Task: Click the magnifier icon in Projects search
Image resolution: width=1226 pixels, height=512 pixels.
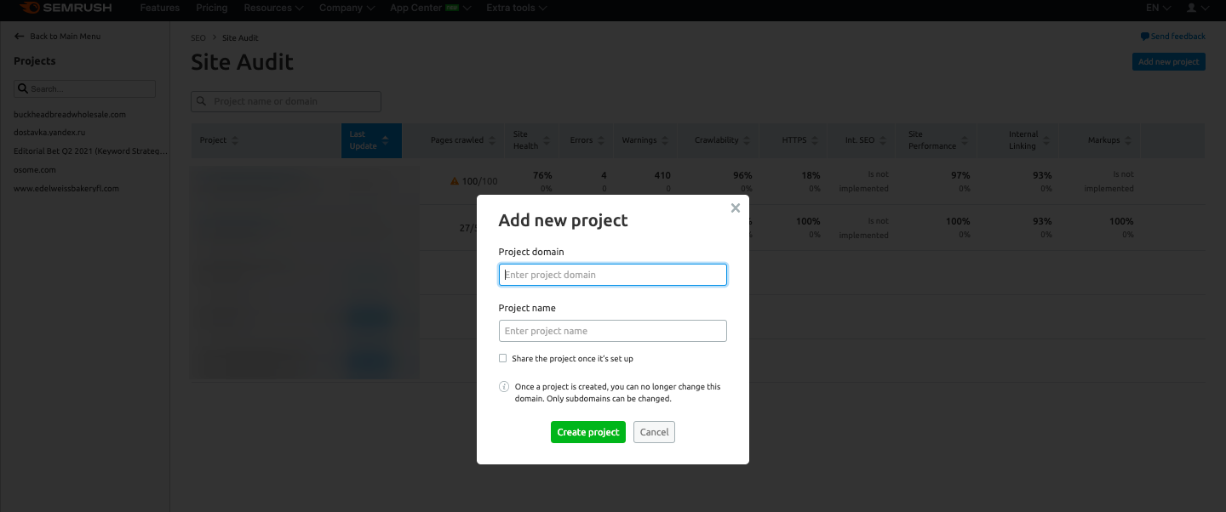Action: pos(23,88)
